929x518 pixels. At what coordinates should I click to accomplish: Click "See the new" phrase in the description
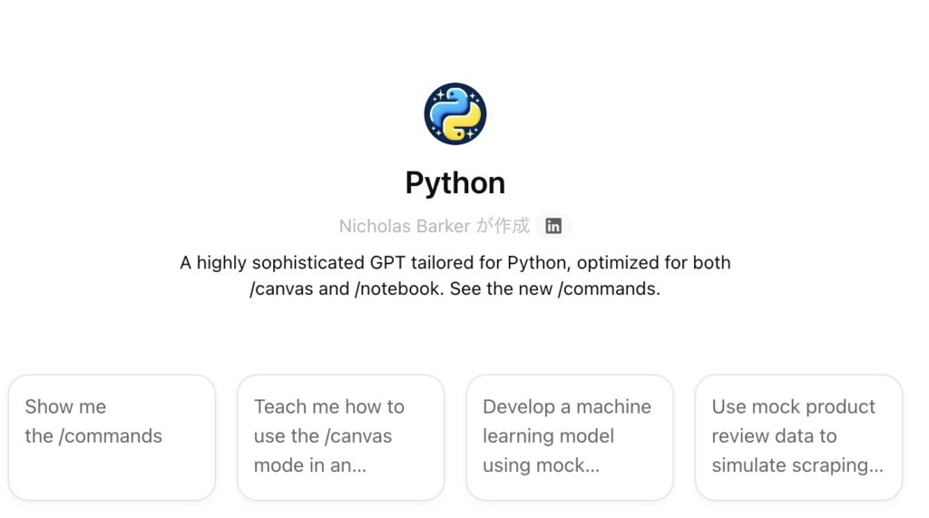pyautogui.click(x=501, y=288)
